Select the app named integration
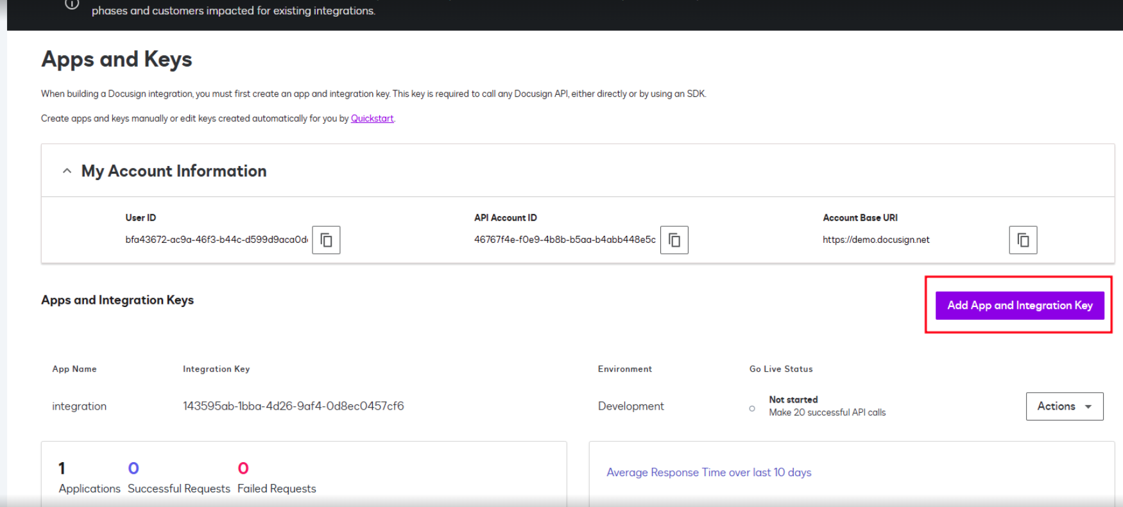Screen dimensions: 1123x507 [79, 406]
